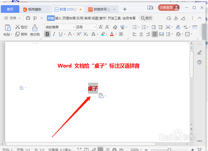Click the collaboration person-plus icon
Screen dimensions: 208x151
(x=176, y=18)
